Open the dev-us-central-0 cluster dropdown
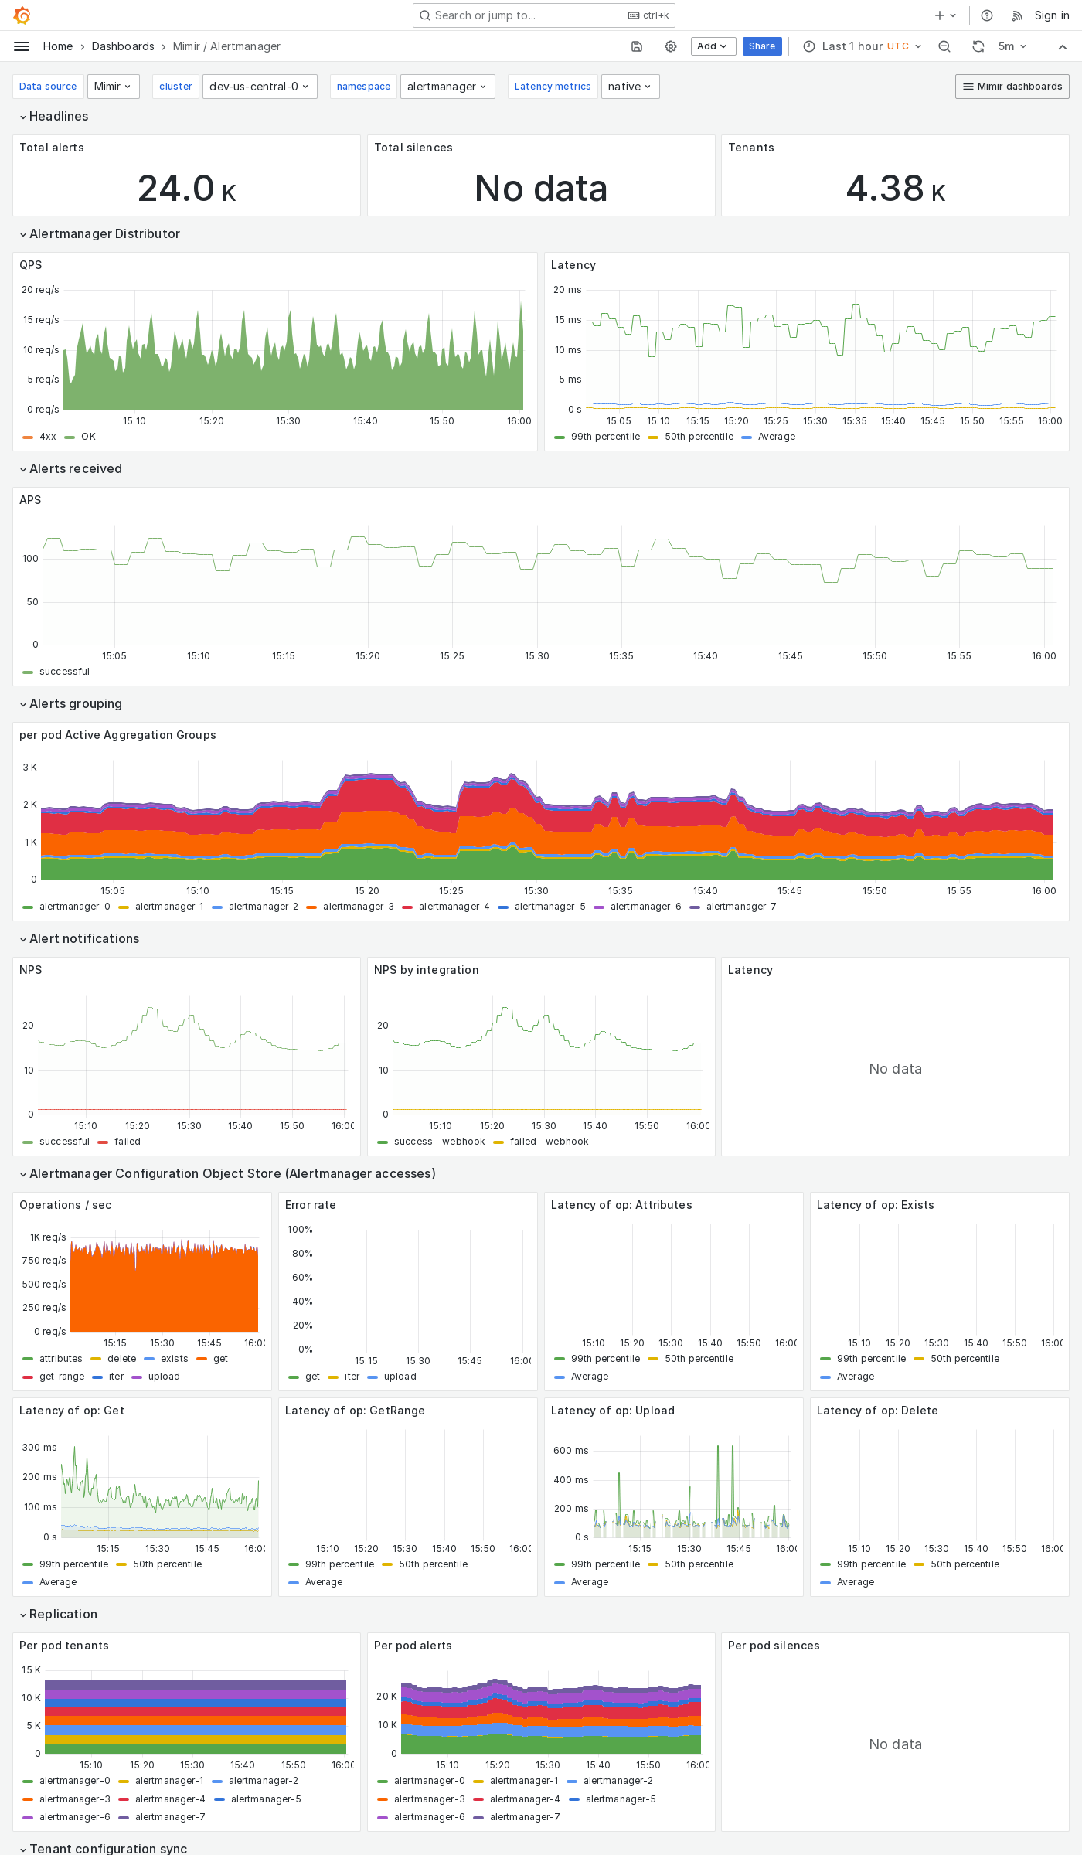The width and height of the screenshot is (1082, 1855). coord(260,87)
